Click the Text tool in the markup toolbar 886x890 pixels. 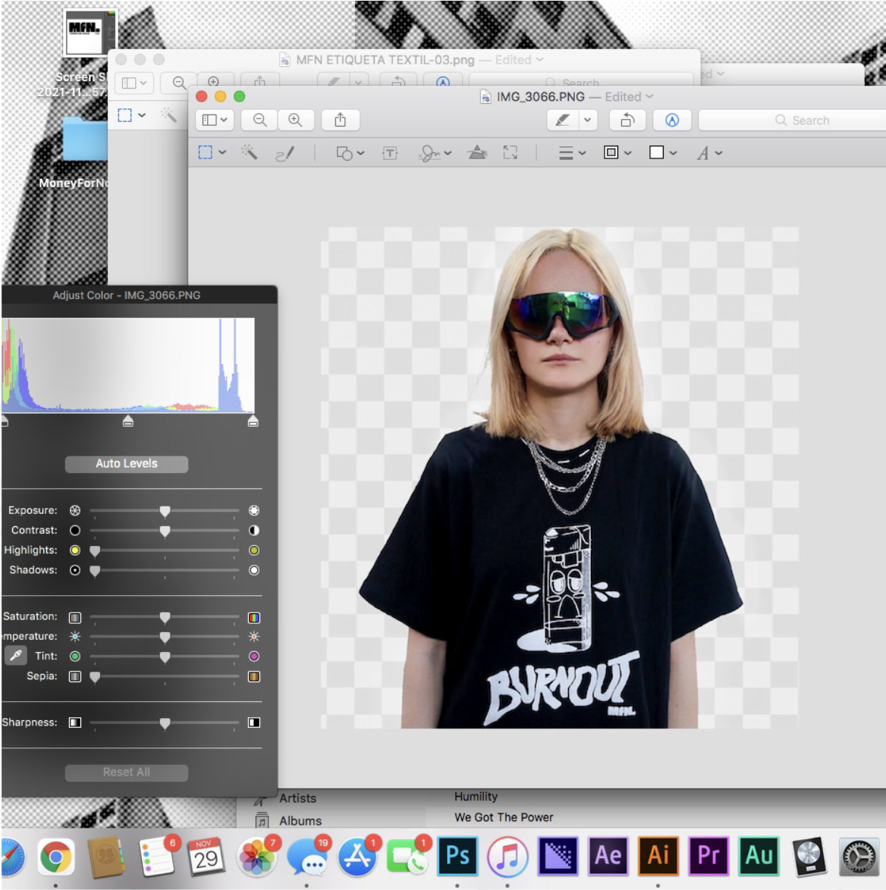click(390, 153)
